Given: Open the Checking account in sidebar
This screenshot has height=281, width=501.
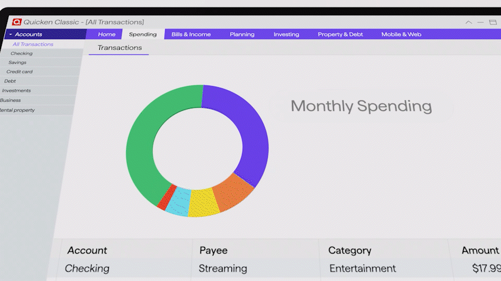Looking at the screenshot, I should (x=21, y=53).
